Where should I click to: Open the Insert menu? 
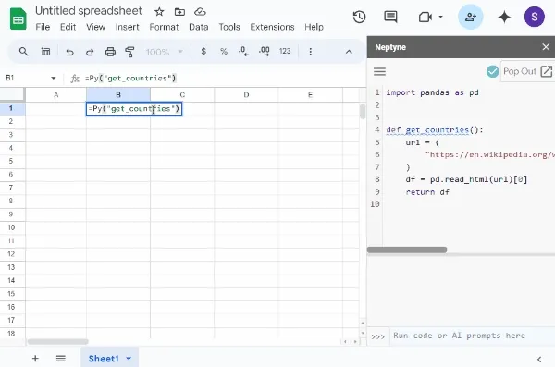click(x=127, y=27)
